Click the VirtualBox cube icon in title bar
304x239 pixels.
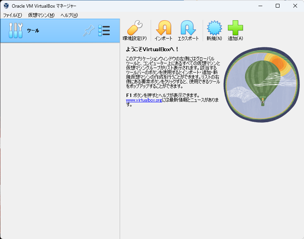(x=6, y=6)
